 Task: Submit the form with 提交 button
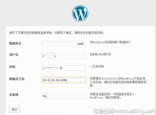click(15, 110)
